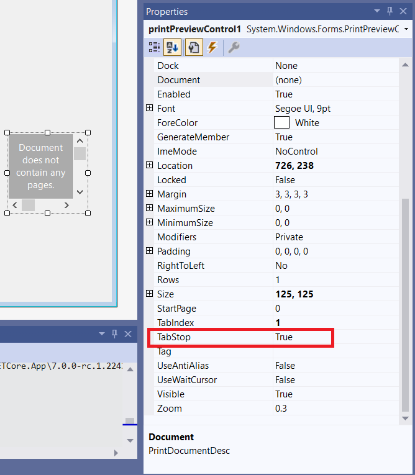This screenshot has height=475, width=415.
Task: Click the UseAntiAlias value False
Action: pos(285,366)
